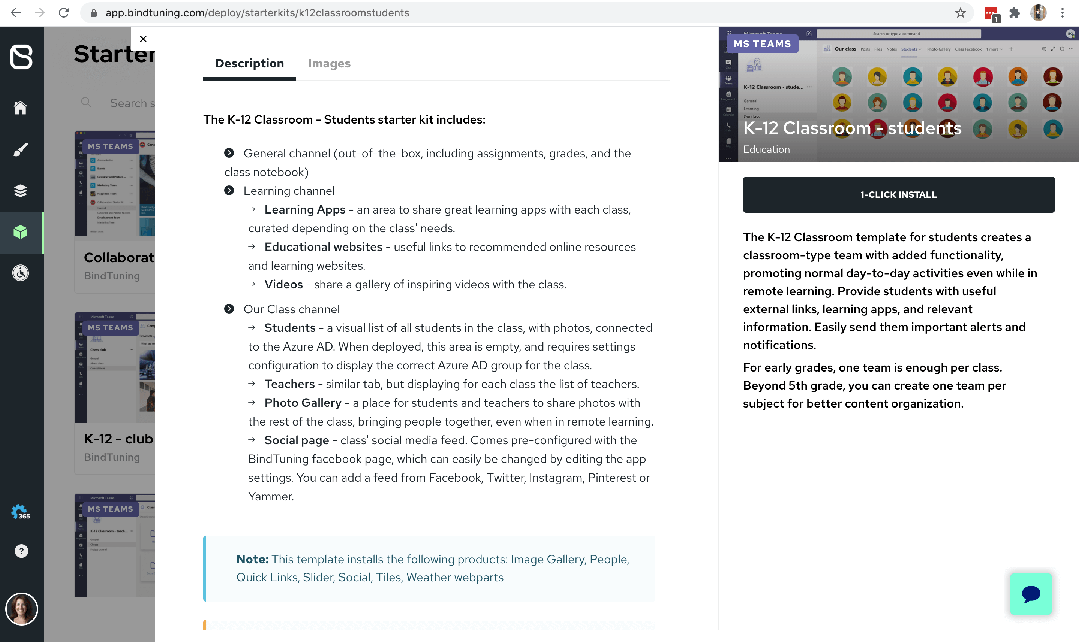Click the 1-CLICK INSTALL button
Viewport: 1079px width, 642px height.
point(899,194)
